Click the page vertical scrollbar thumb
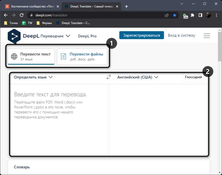The image size is (222, 175). click(219, 47)
